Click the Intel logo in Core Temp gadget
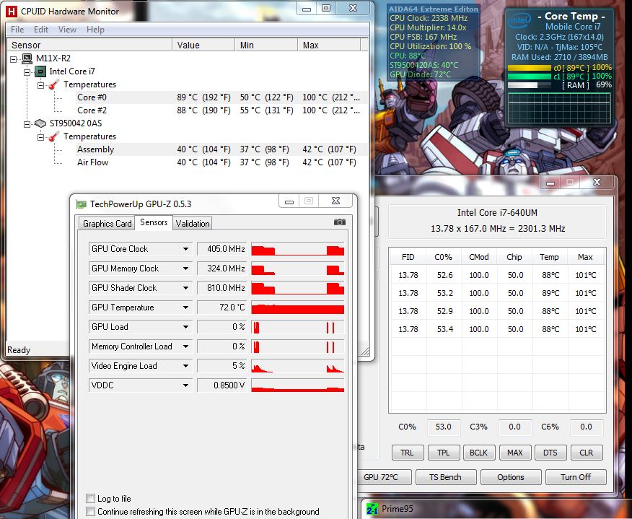This screenshot has height=519, width=632. click(519, 19)
